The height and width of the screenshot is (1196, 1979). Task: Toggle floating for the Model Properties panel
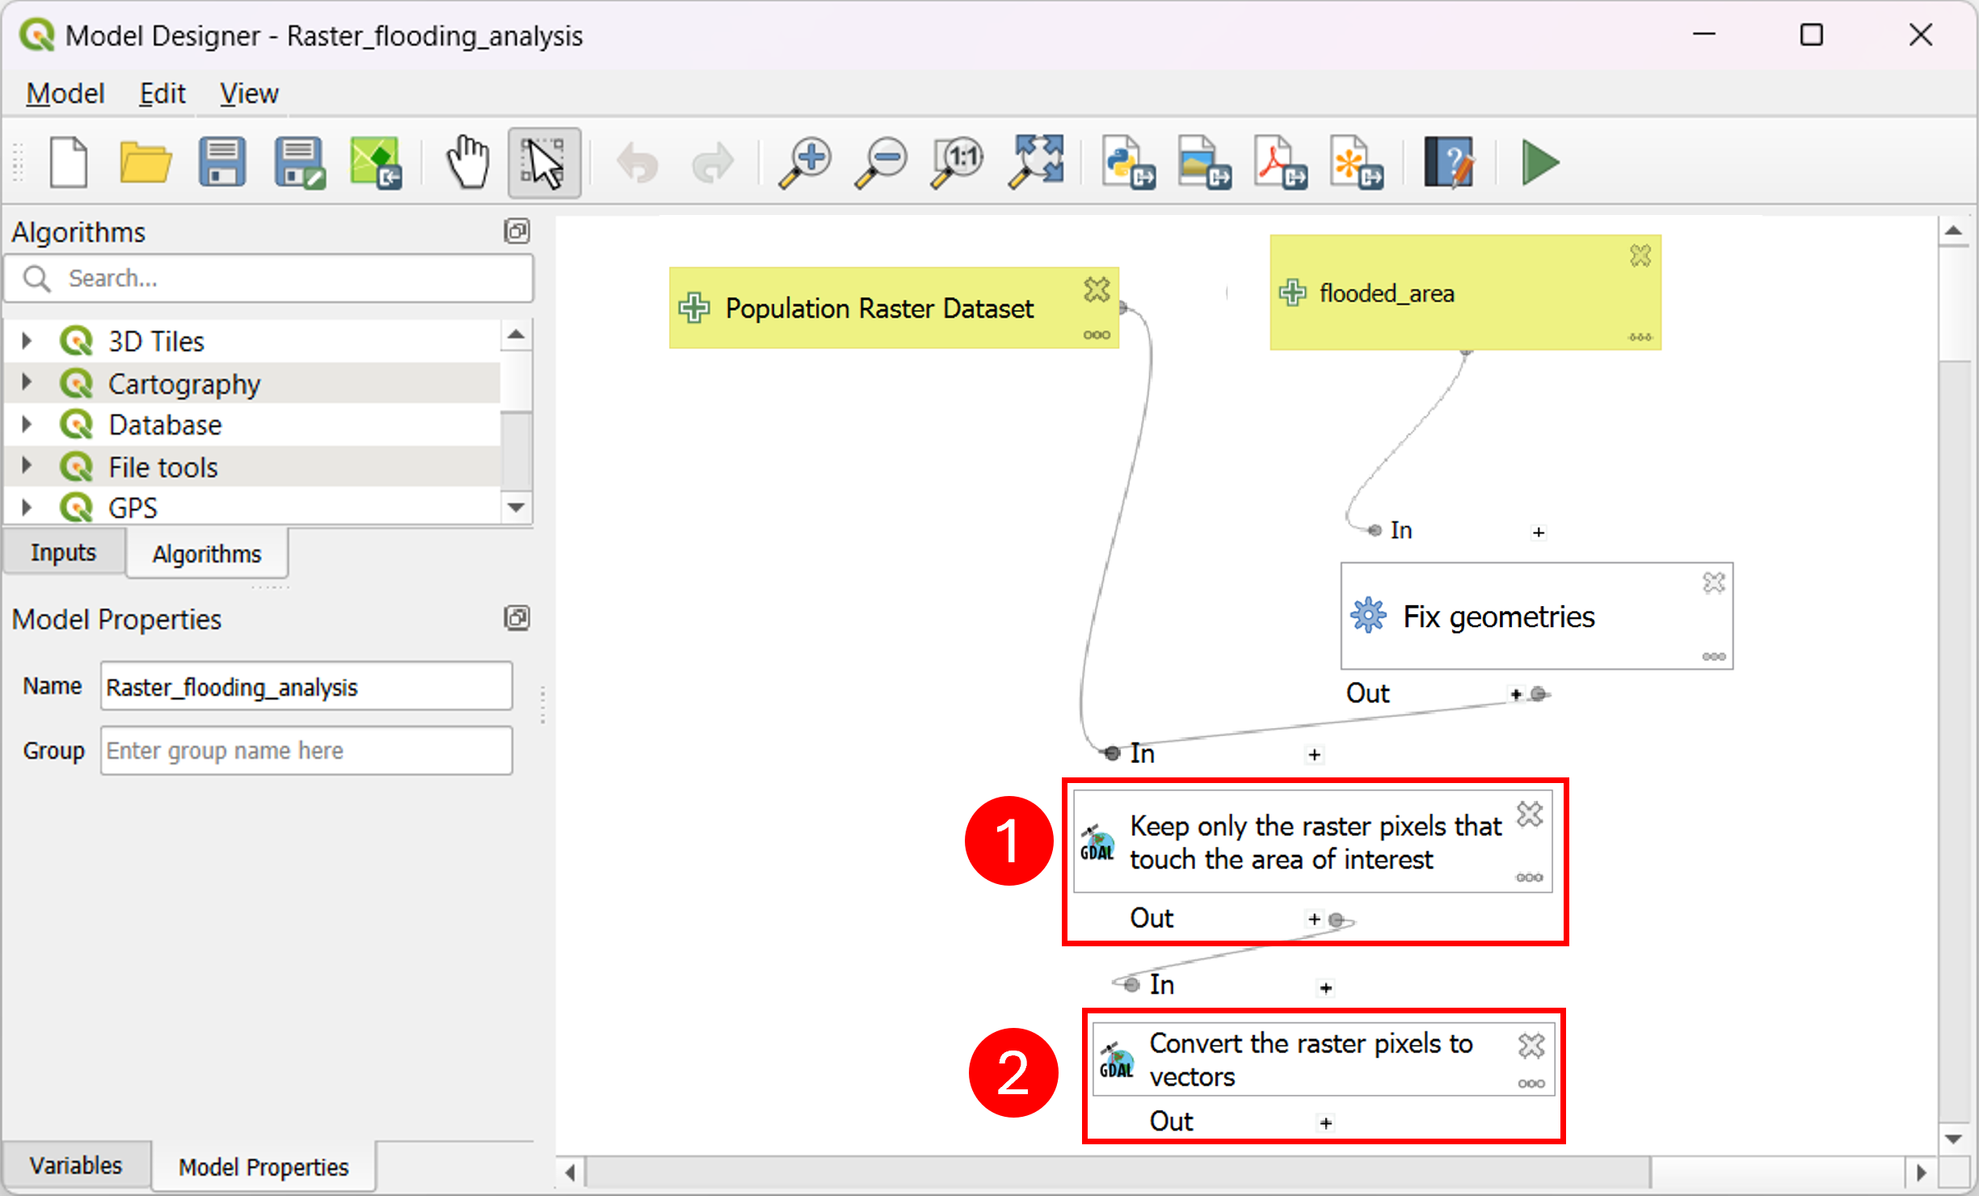pos(516,618)
